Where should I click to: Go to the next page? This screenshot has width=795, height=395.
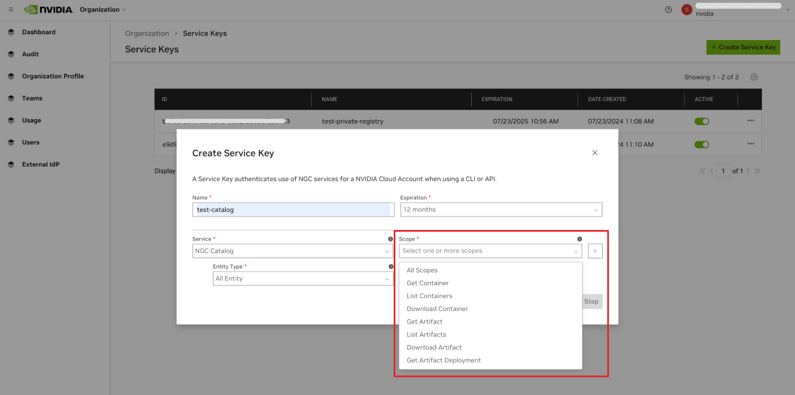(748, 171)
